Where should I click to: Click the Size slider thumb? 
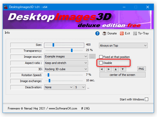(x=53, y=45)
